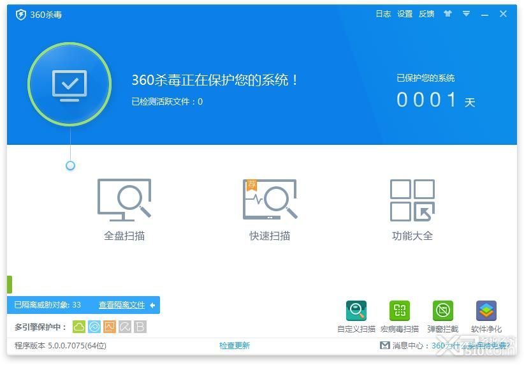Click 程序版本 5.0.0.7075 text
Image resolution: width=524 pixels, height=365 pixels.
pyautogui.click(x=61, y=346)
